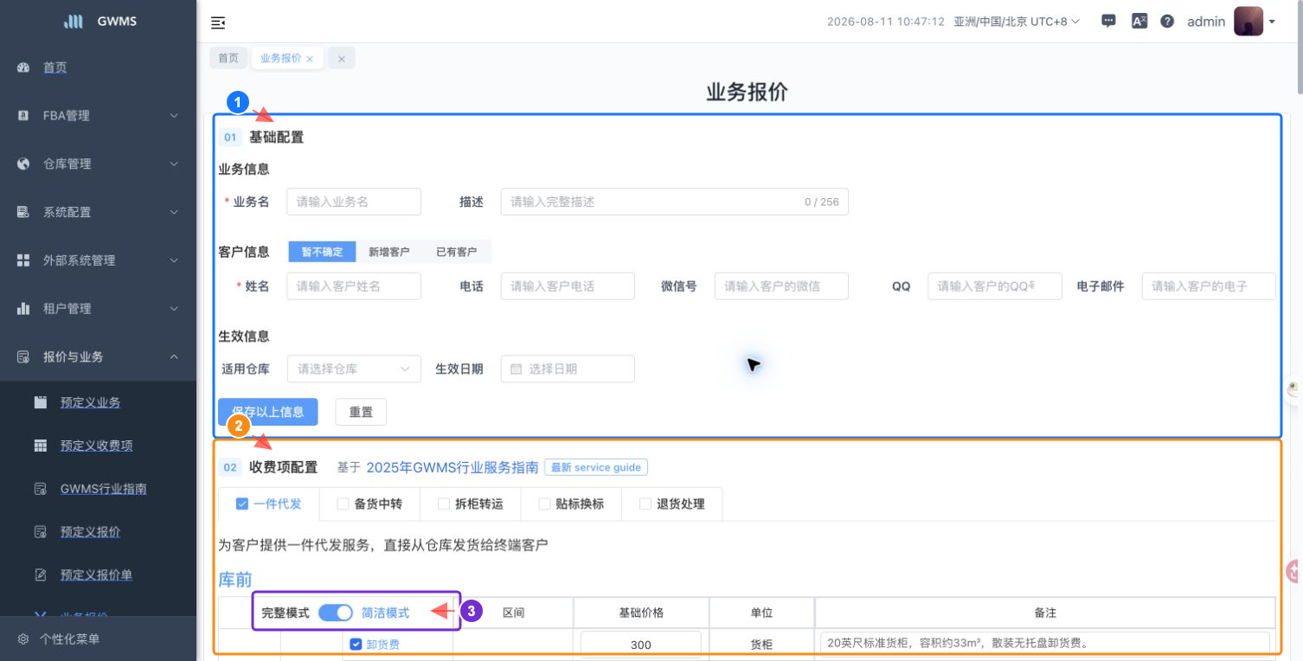Click the 卸货费 link

[x=383, y=645]
